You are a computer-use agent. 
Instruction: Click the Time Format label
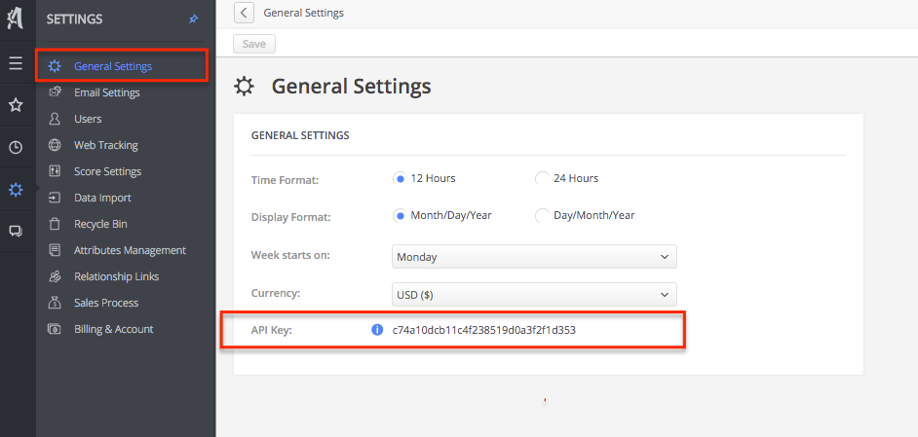coord(286,180)
